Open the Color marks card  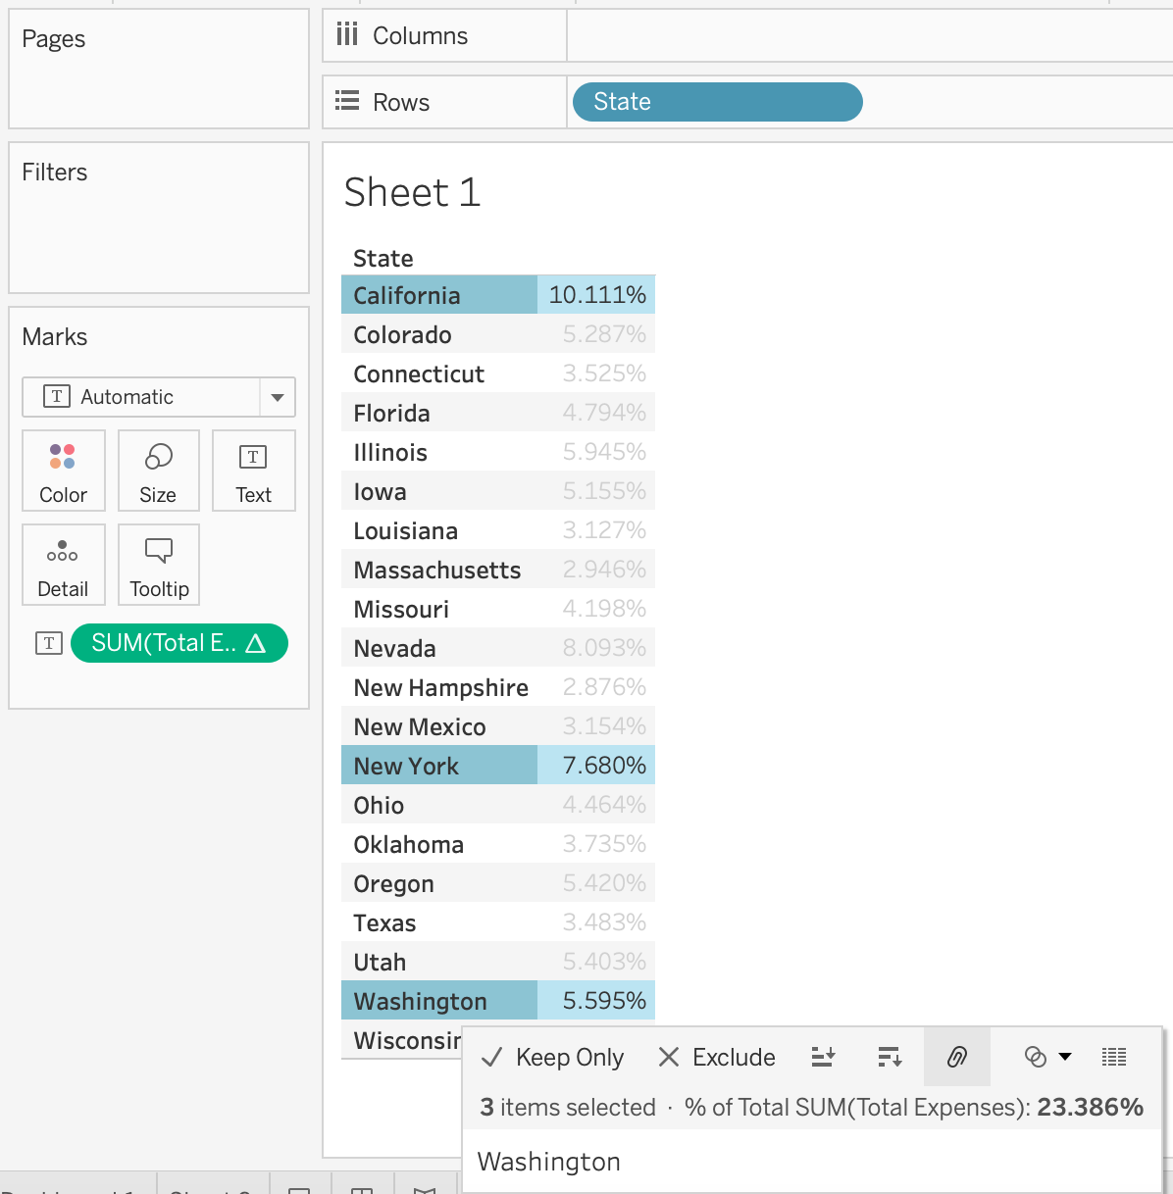coord(64,471)
